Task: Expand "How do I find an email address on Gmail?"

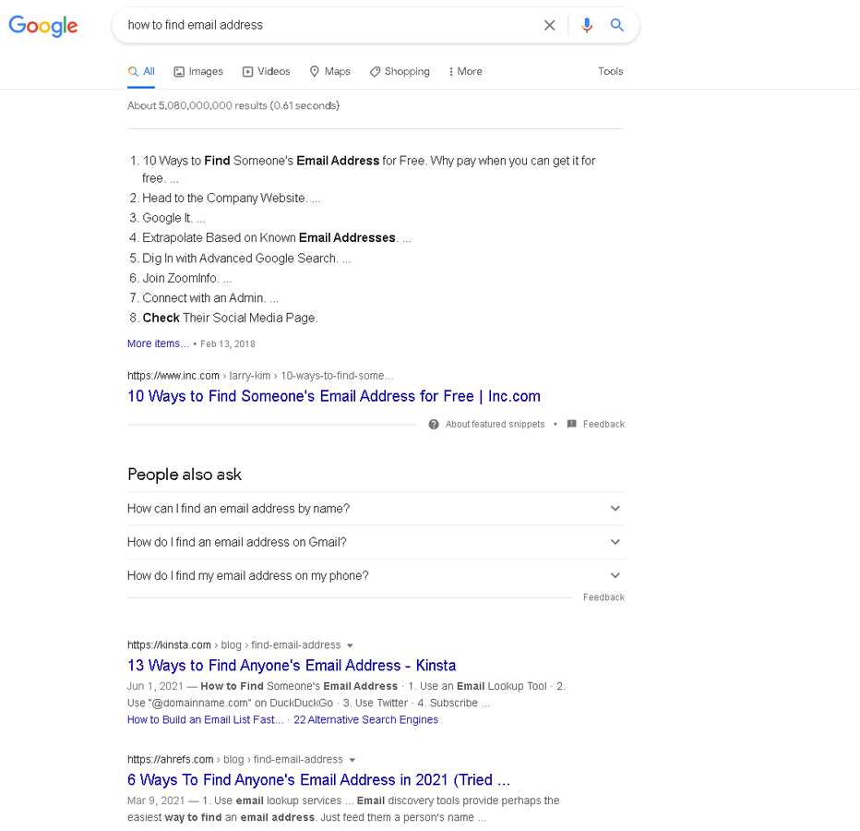Action: tap(376, 542)
